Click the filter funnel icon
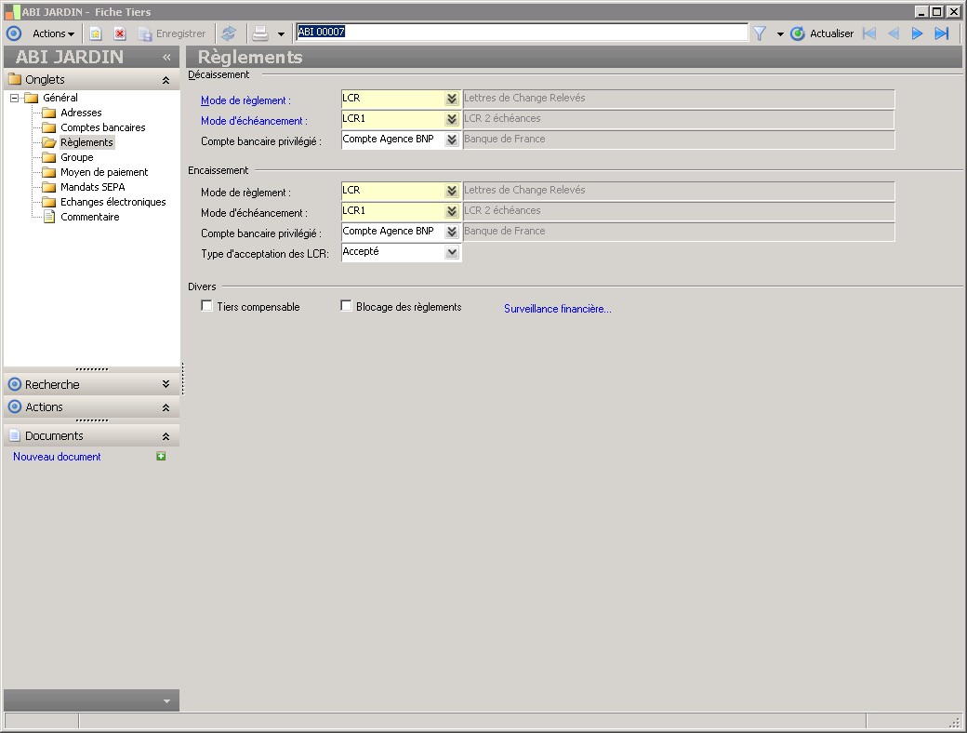This screenshot has width=967, height=733. pos(760,33)
